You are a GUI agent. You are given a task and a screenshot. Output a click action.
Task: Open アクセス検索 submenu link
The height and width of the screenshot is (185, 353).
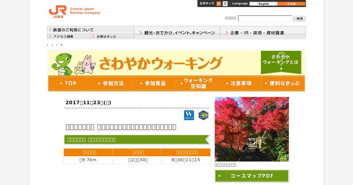(x=69, y=37)
